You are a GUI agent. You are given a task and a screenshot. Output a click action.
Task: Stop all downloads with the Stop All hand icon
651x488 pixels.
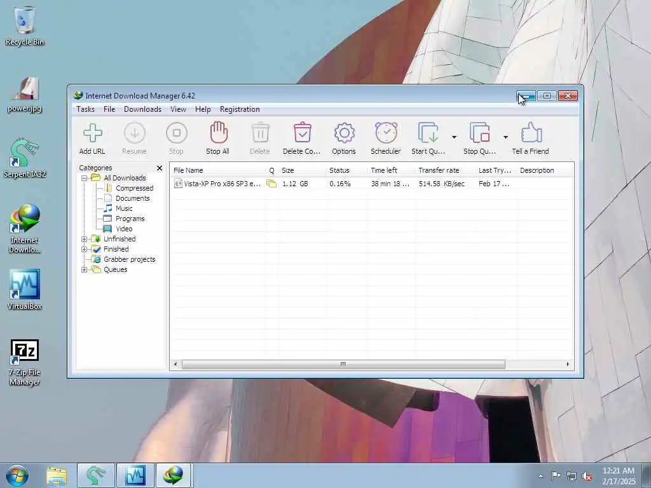(217, 139)
